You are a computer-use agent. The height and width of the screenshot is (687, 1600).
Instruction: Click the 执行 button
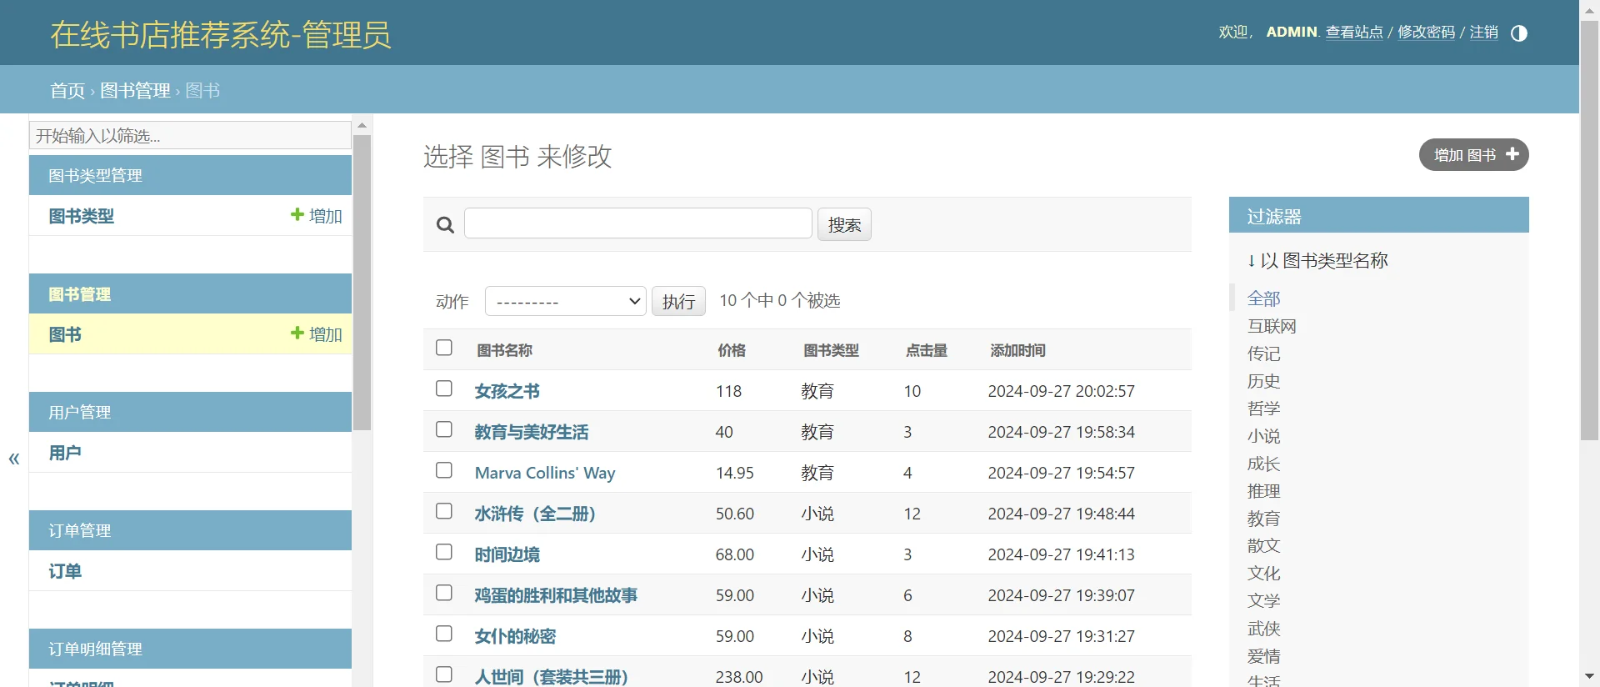click(678, 301)
